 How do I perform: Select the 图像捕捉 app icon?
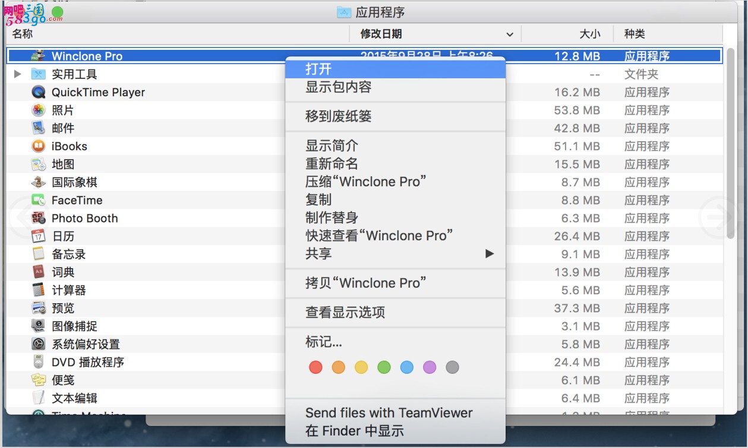(39, 326)
